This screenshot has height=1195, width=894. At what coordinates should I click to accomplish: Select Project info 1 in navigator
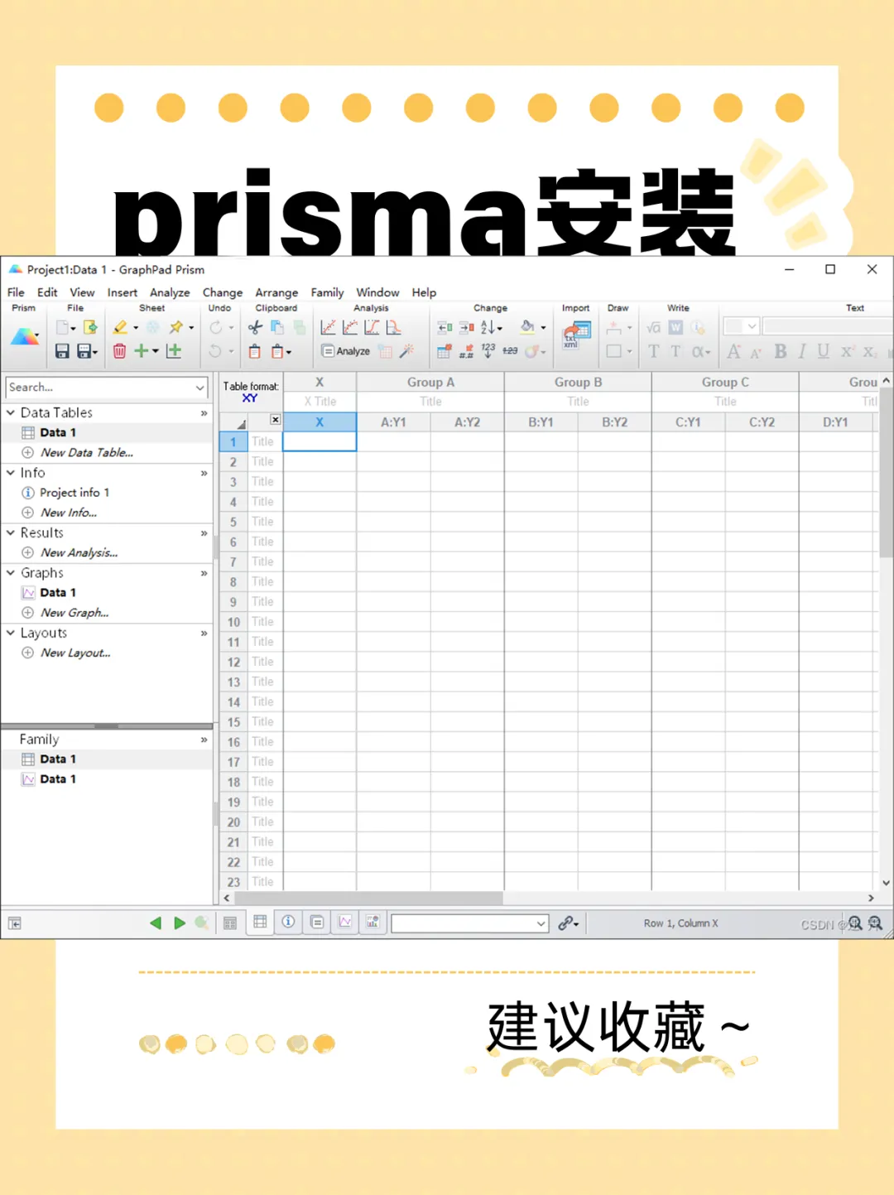(x=74, y=493)
